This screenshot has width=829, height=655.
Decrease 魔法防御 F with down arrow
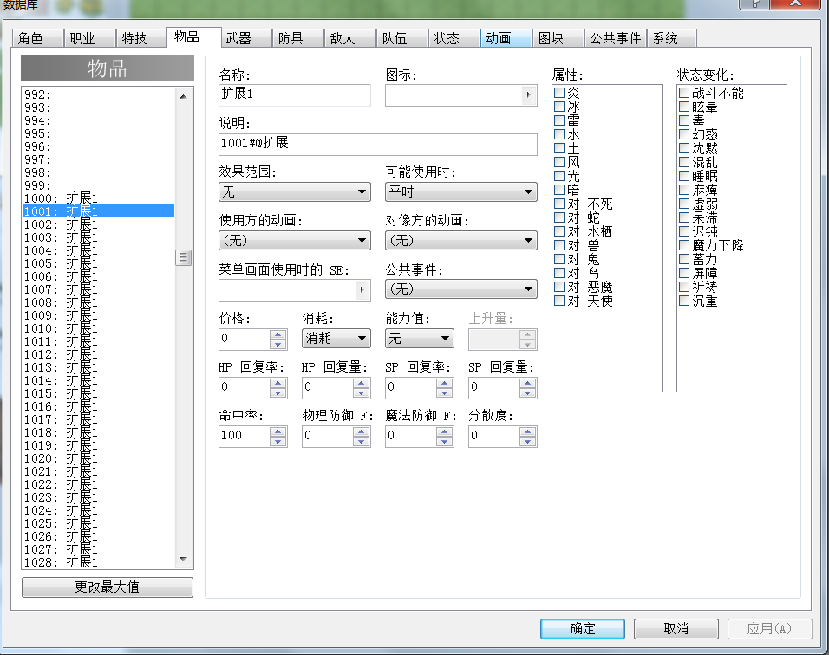tap(445, 441)
